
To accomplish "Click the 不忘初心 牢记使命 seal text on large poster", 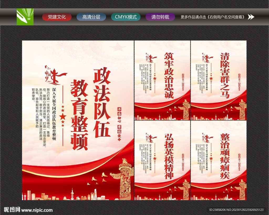I will click(x=119, y=124).
